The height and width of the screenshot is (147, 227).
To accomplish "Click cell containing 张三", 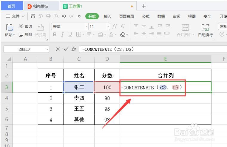I will [x=79, y=87].
